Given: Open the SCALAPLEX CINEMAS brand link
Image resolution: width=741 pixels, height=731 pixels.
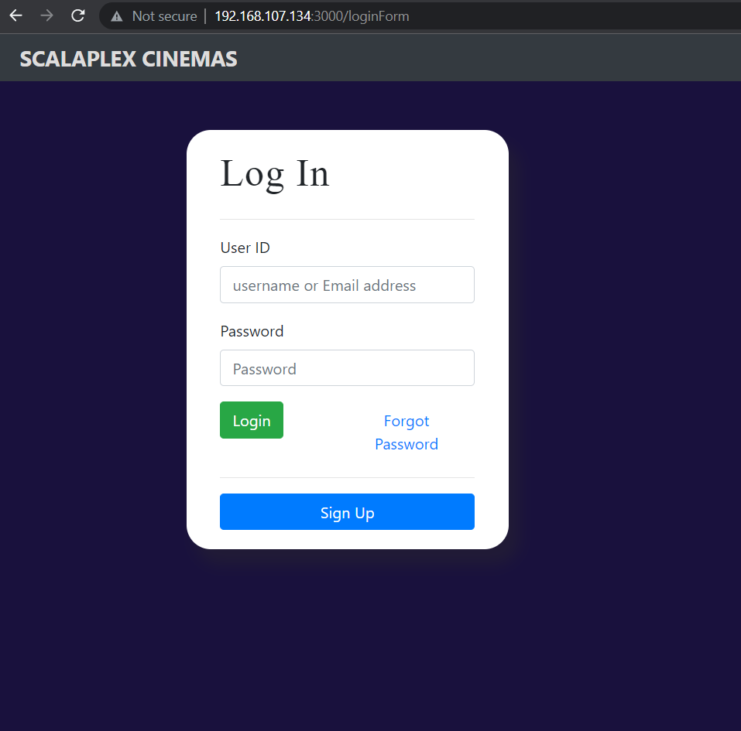Looking at the screenshot, I should pos(129,59).
